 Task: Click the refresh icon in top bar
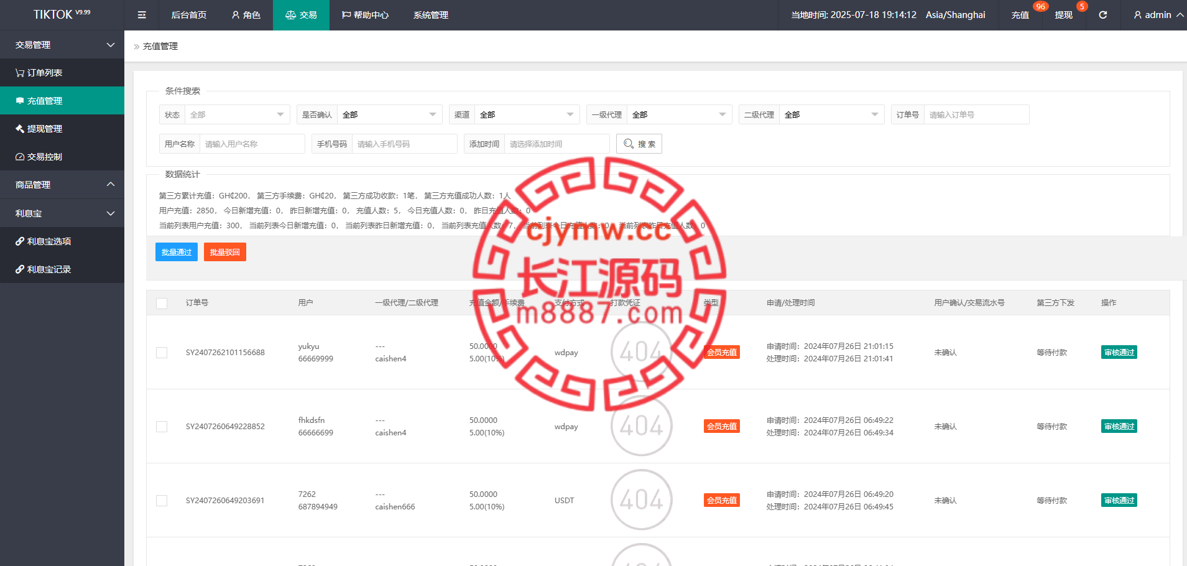[1103, 15]
